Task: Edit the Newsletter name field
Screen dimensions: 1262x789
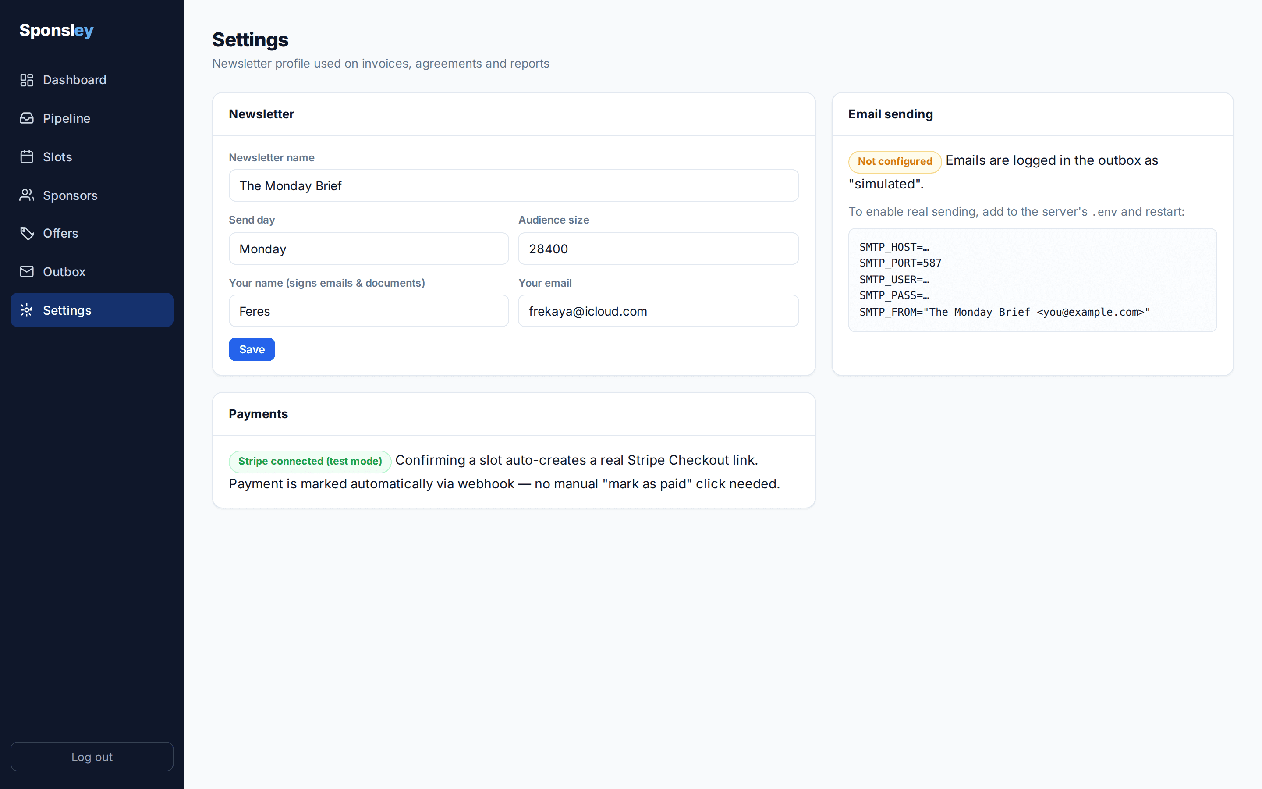Action: point(514,185)
